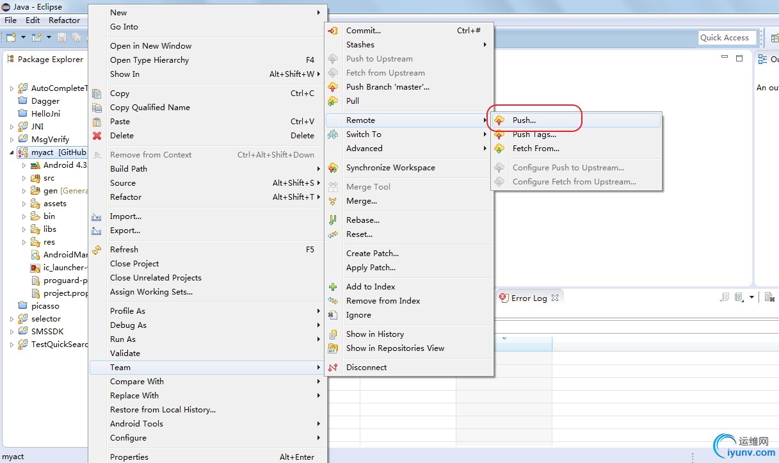Expand the libs folder node
Viewport: 779px width, 463px height.
[24, 229]
